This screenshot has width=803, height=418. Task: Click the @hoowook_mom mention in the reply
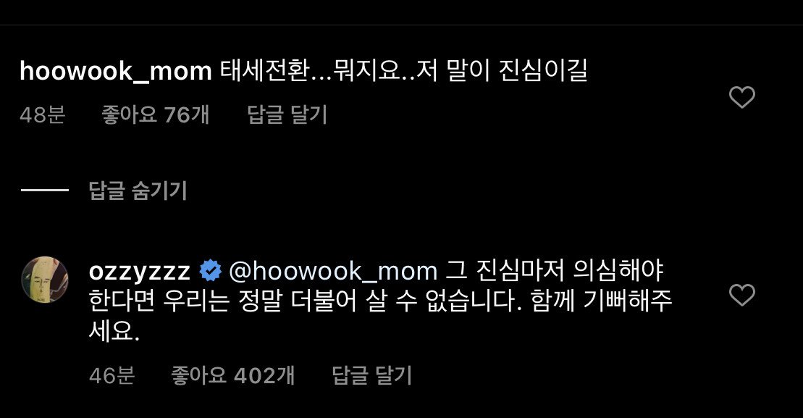coord(333,271)
